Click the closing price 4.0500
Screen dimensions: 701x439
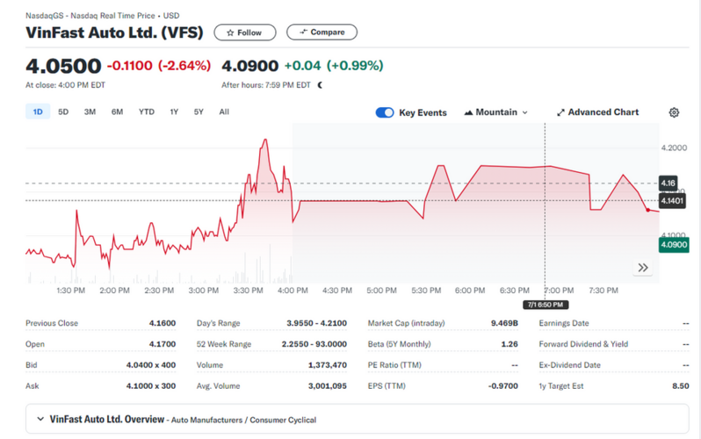63,66
